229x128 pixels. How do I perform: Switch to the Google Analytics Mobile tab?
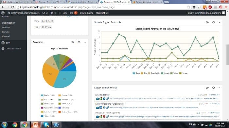pyautogui.click(x=148, y=2)
